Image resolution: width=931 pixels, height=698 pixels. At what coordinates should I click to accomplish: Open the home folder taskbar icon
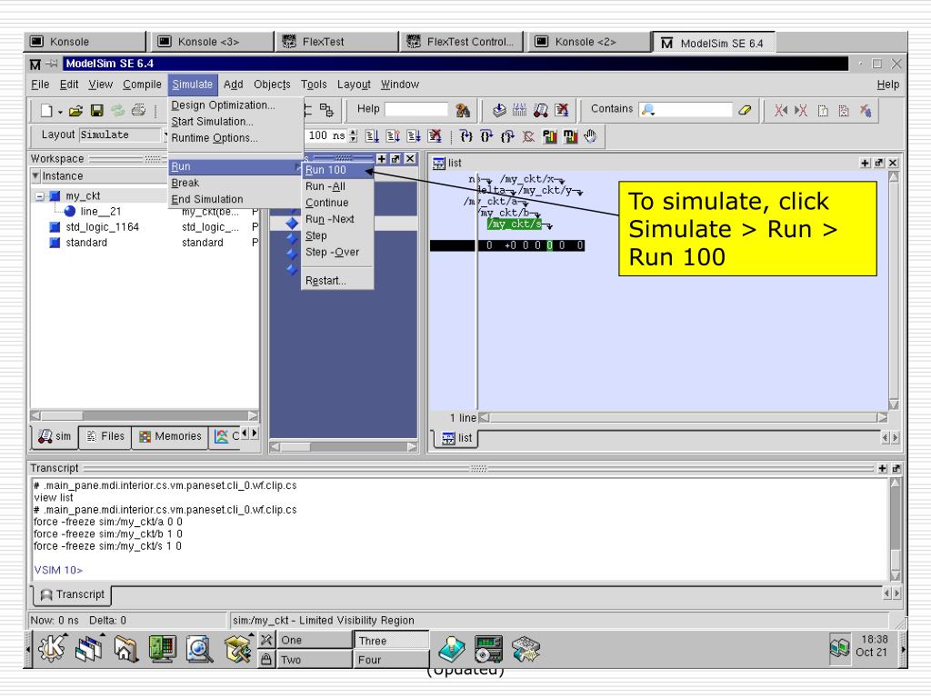pyautogui.click(x=125, y=648)
